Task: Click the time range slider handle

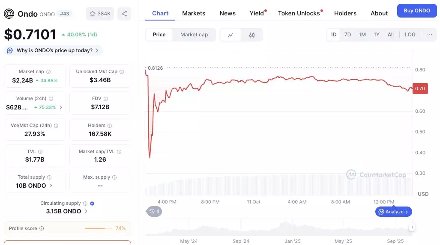Action: (x=412, y=227)
